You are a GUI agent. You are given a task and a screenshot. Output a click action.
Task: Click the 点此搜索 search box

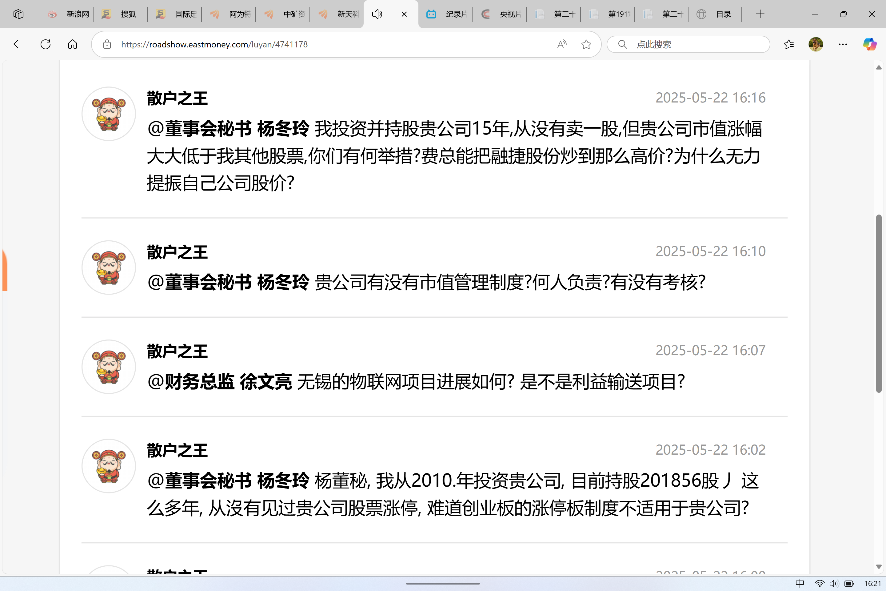(x=688, y=44)
